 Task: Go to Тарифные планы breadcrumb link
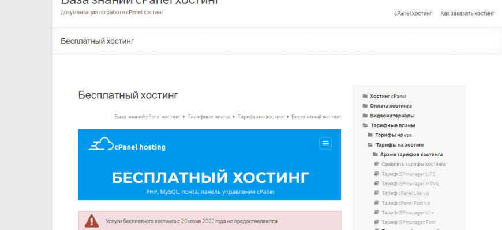pos(209,117)
